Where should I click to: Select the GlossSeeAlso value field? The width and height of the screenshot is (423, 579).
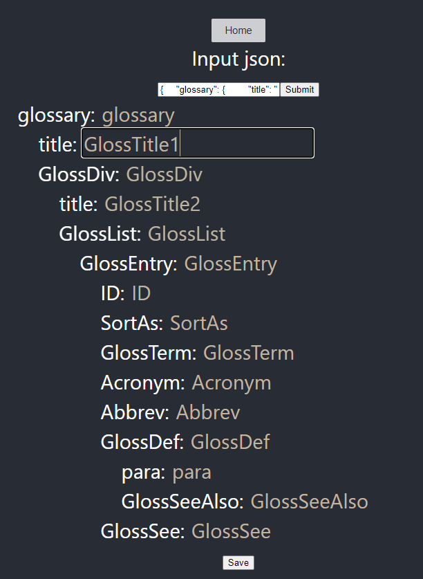point(309,502)
